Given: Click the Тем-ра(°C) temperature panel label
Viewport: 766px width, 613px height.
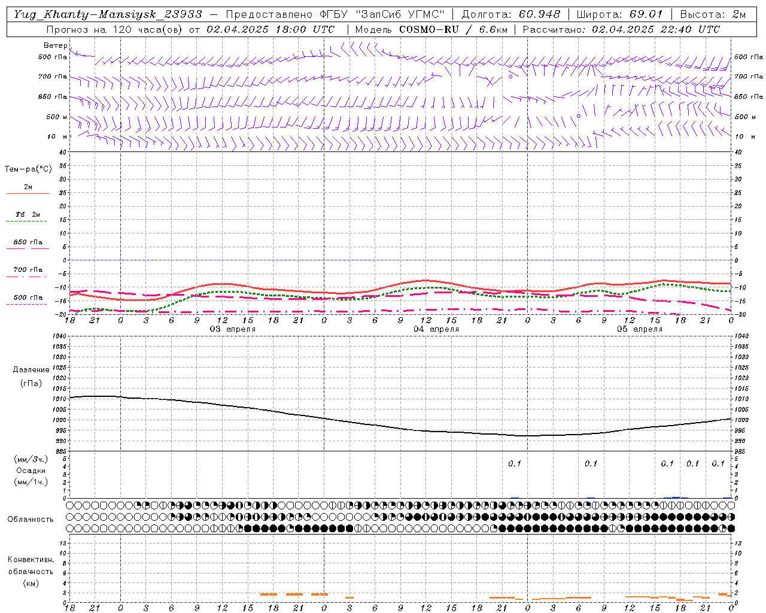Looking at the screenshot, I should tap(28, 169).
